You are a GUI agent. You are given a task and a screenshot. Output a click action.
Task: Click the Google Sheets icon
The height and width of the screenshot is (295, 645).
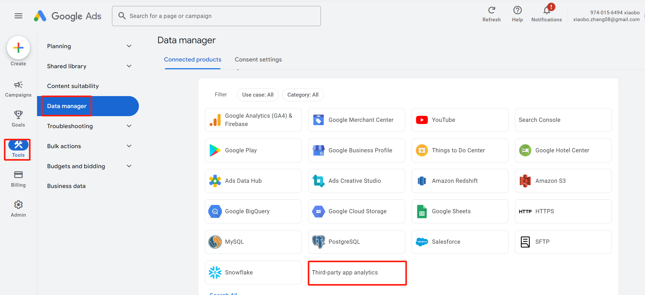tap(422, 211)
